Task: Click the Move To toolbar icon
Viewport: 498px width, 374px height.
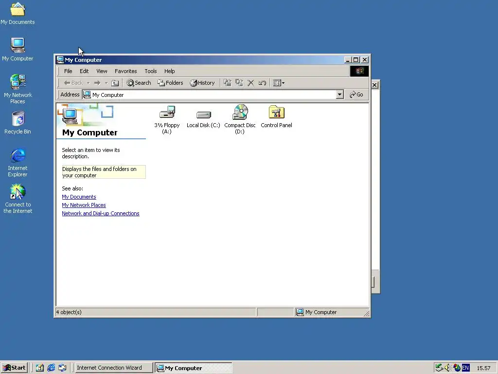Action: [228, 83]
